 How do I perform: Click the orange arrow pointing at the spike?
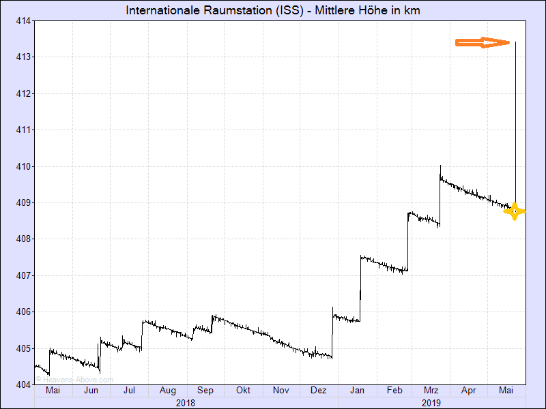point(483,43)
